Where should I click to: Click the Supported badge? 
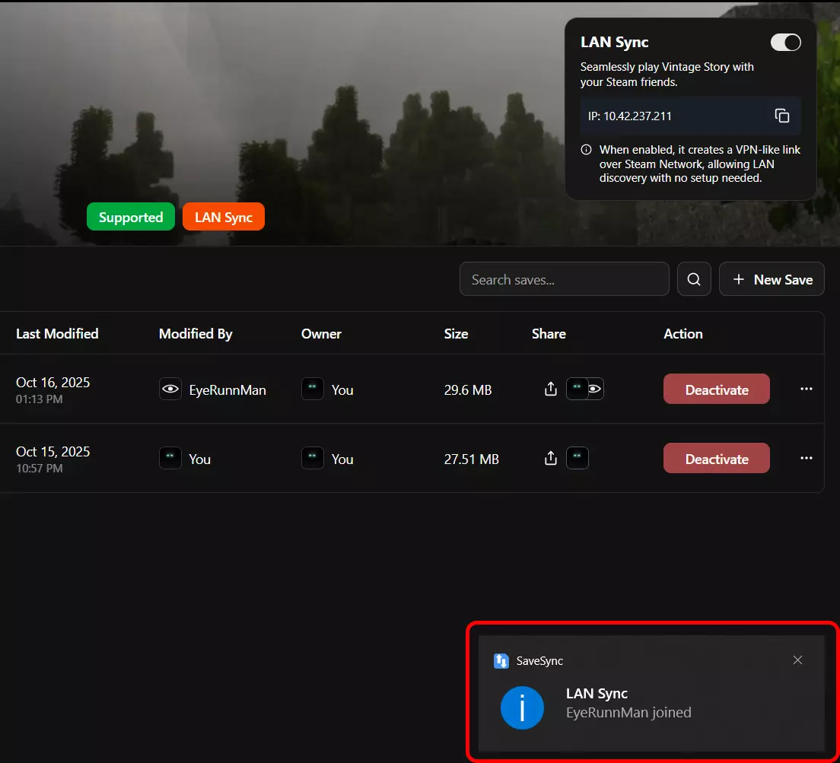(x=131, y=217)
